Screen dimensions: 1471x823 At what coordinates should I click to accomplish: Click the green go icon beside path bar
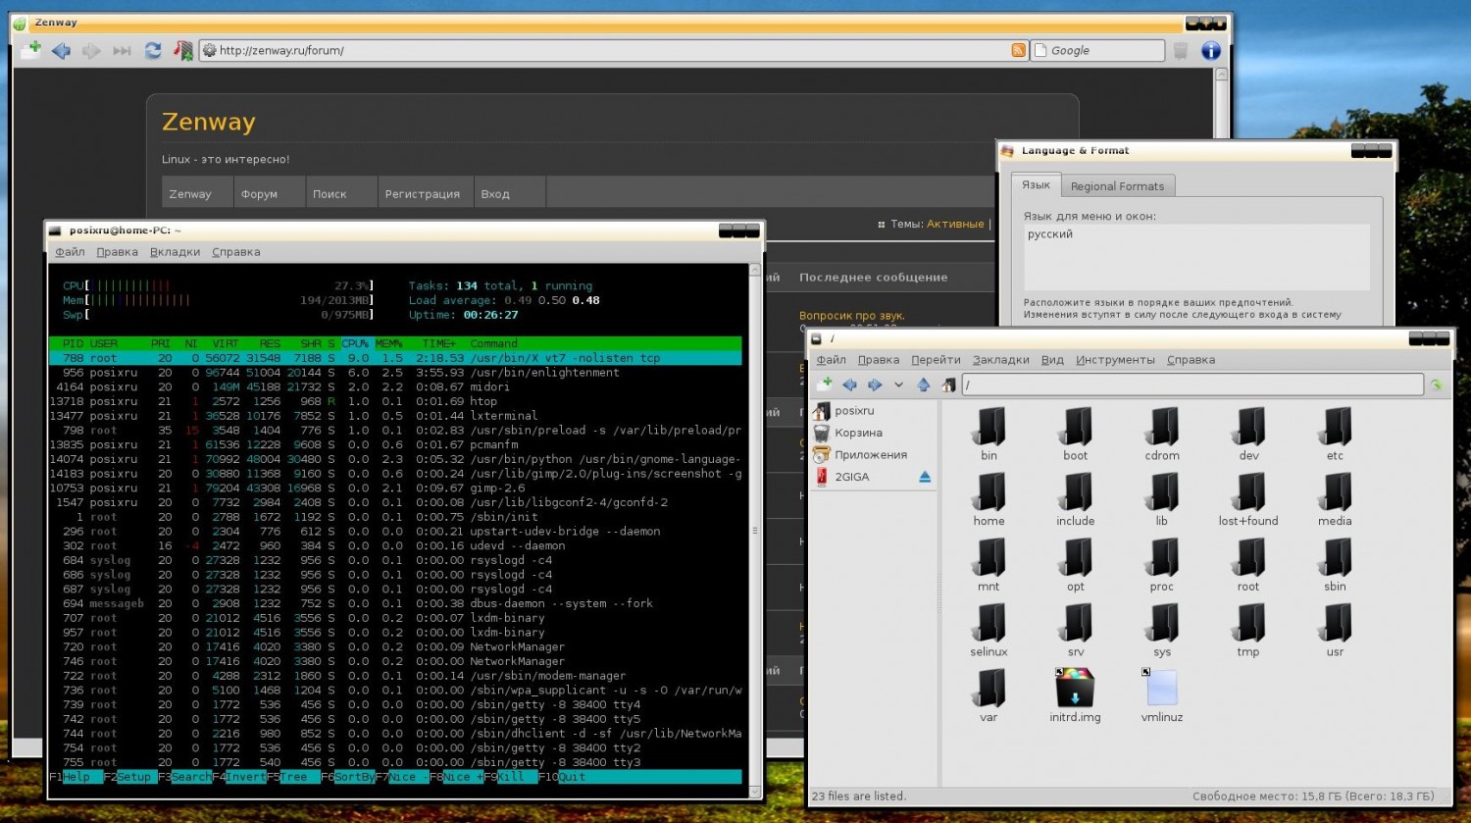click(1437, 385)
